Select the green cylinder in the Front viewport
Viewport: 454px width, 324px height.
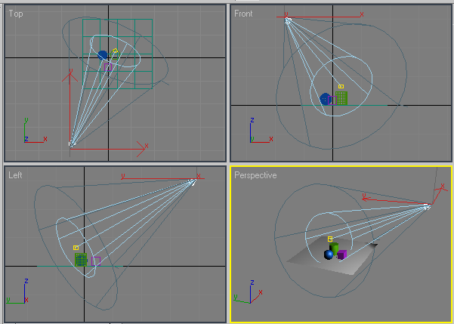click(x=341, y=98)
